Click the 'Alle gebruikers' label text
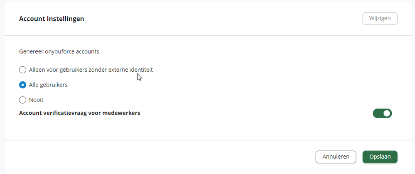This screenshot has height=174, width=415. [48, 85]
